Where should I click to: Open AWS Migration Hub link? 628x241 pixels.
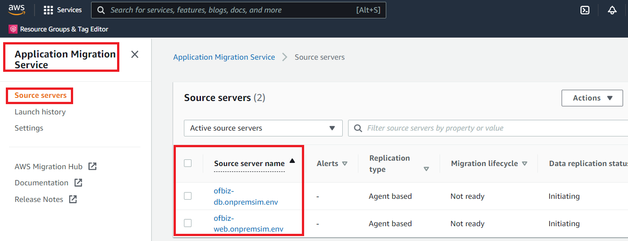pyautogui.click(x=48, y=167)
